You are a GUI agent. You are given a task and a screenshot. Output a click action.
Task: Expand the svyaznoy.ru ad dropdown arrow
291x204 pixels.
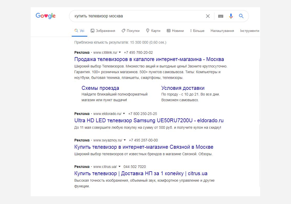tap(125, 140)
